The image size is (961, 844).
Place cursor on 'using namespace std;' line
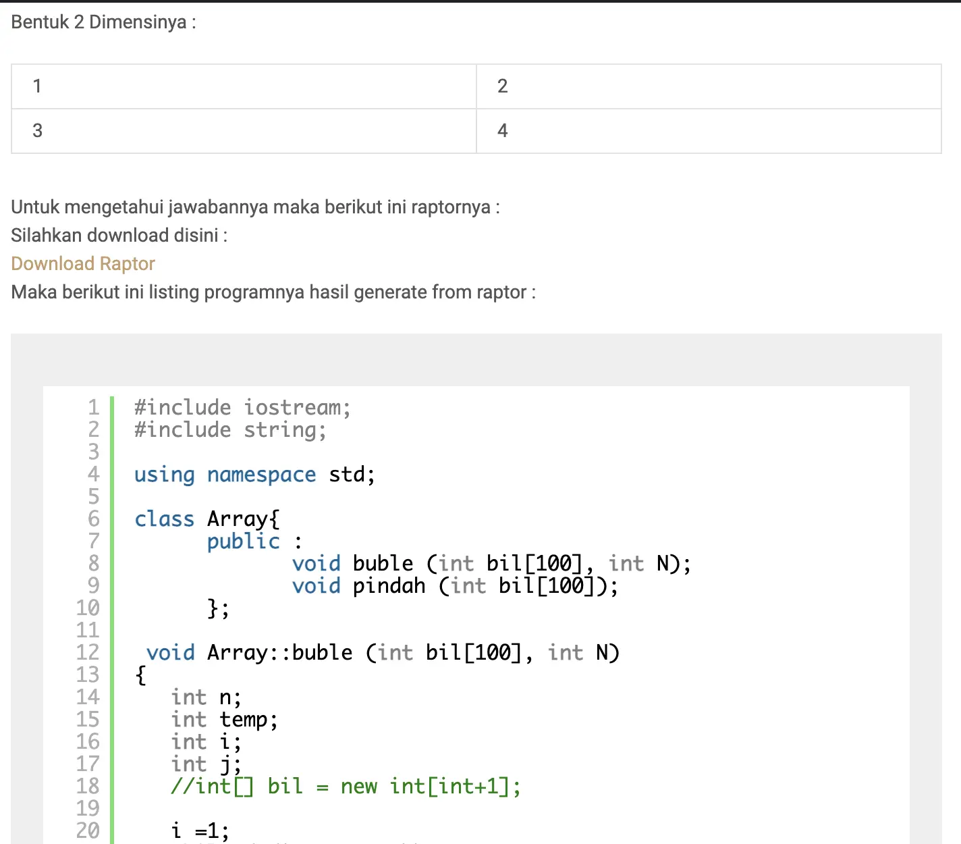(254, 474)
